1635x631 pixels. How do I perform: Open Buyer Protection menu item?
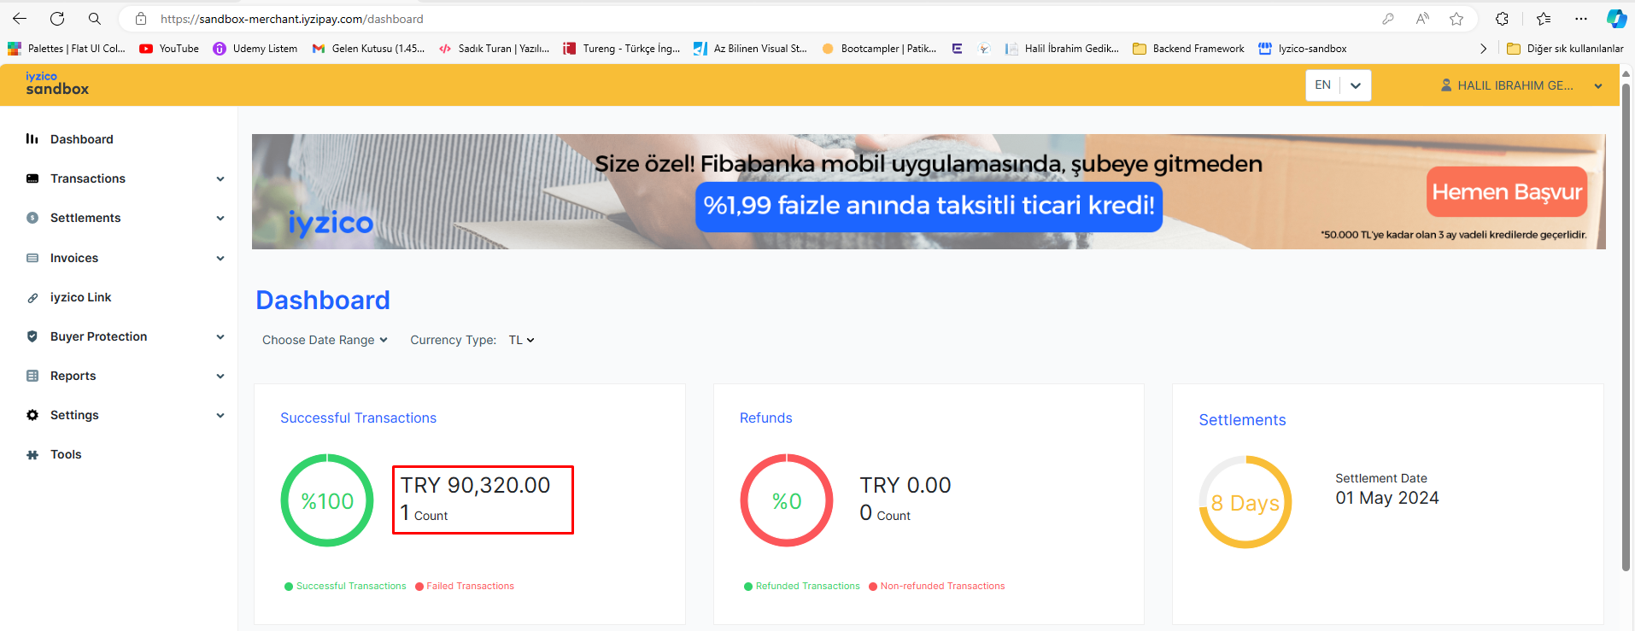click(98, 336)
